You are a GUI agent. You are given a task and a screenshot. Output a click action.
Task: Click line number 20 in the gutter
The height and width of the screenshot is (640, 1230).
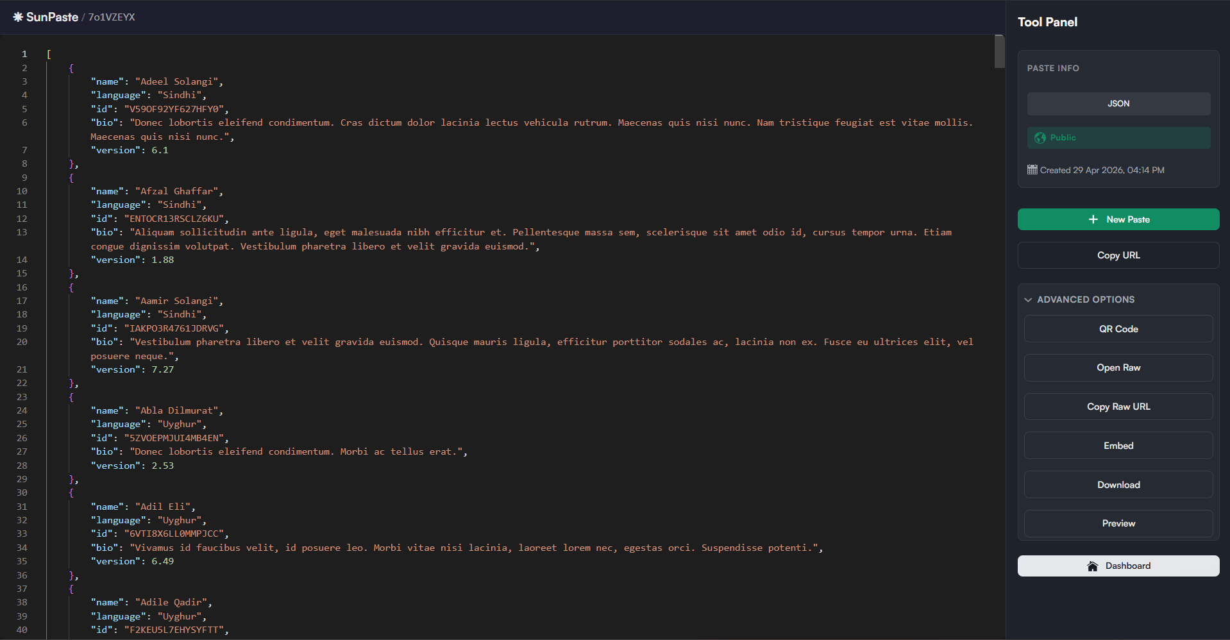click(x=22, y=342)
